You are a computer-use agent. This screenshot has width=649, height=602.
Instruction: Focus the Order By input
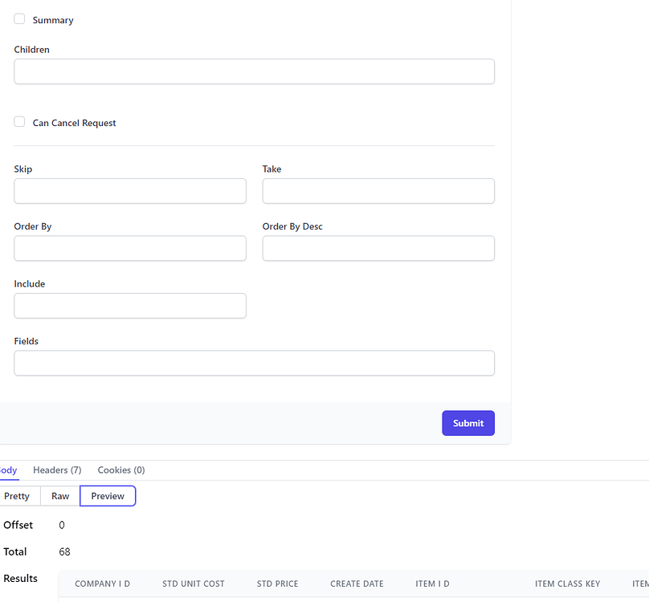click(x=130, y=248)
